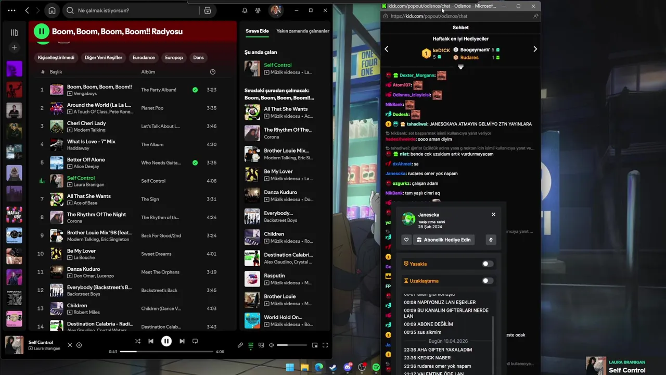The image size is (666, 375).
Task: Open friend activity icon in Spotify
Action: 258,10
